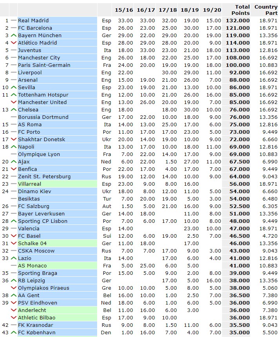Click the 17/18 season column header
Screen dimensions: 280x337
click(168, 10)
